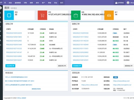
Task: Click the blue 商品 square icon tile
Action: point(9,15)
